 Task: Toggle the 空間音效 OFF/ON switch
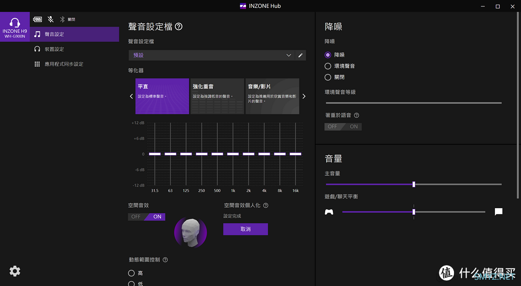click(x=147, y=217)
